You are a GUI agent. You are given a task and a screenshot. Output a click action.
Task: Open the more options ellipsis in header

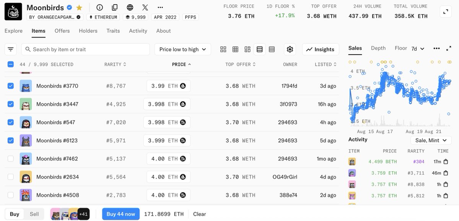tap(160, 8)
